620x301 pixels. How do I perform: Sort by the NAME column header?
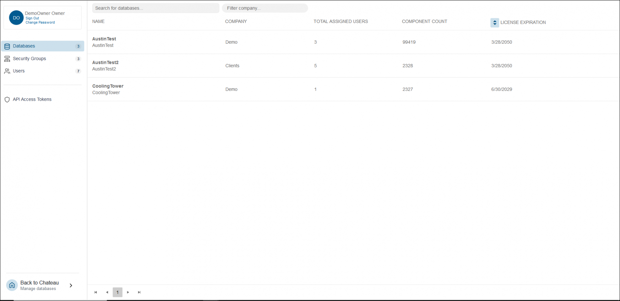coord(99,21)
